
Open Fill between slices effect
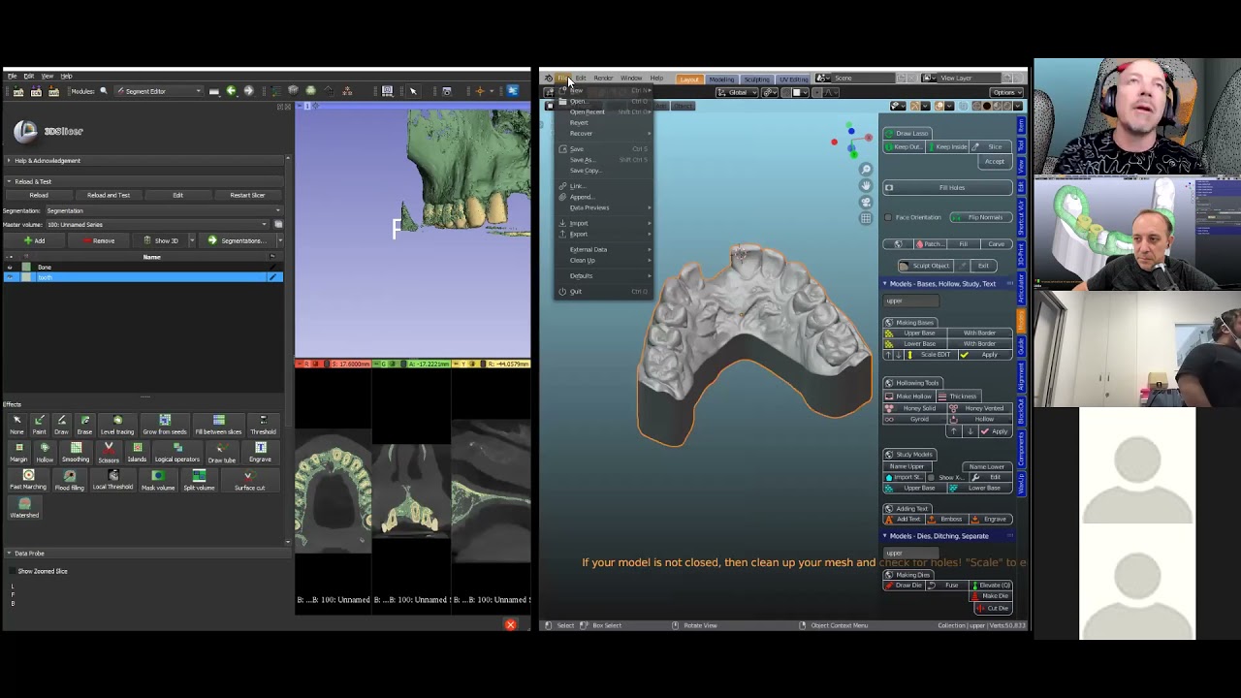(218, 424)
